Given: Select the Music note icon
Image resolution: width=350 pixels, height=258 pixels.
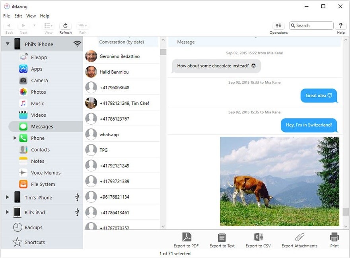Looking at the screenshot, I should pyautogui.click(x=23, y=103).
